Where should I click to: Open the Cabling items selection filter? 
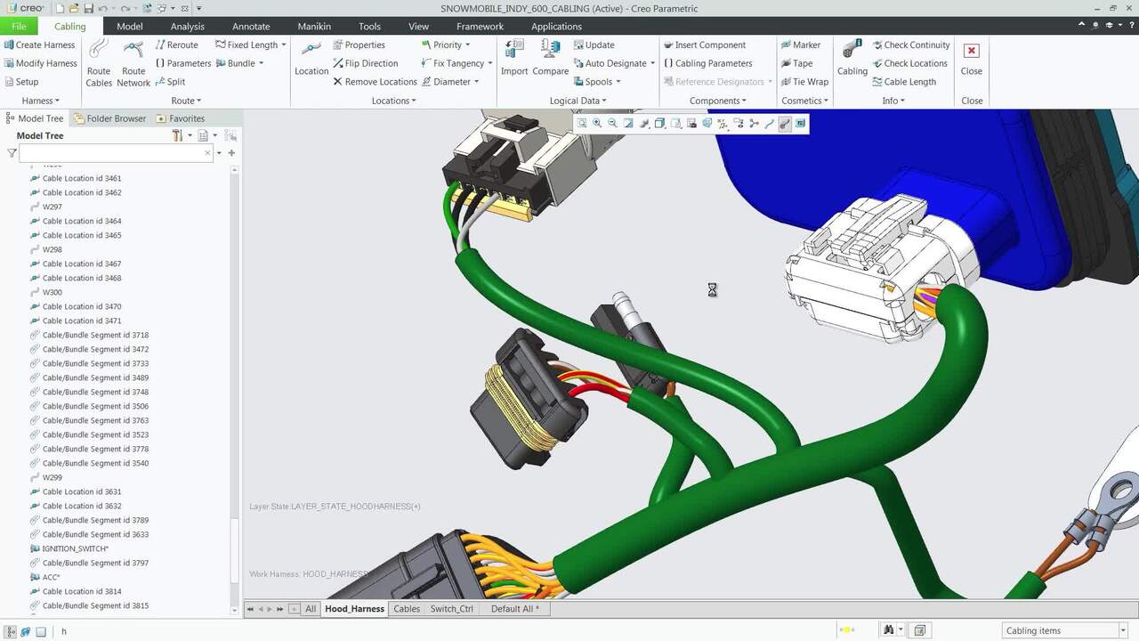pyautogui.click(x=1065, y=630)
